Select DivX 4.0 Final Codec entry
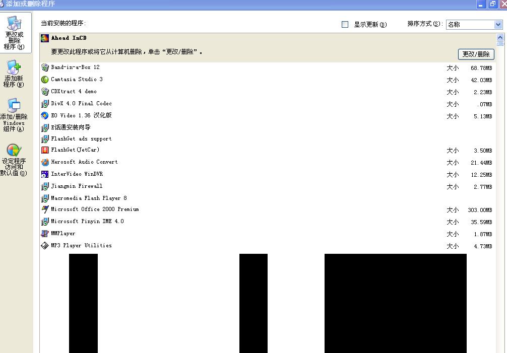507x353 pixels. tap(268, 104)
